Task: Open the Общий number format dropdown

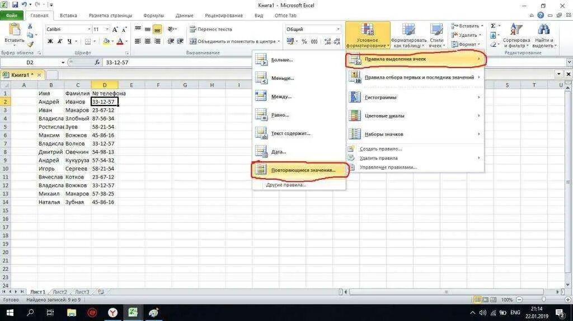Action: pyautogui.click(x=338, y=29)
